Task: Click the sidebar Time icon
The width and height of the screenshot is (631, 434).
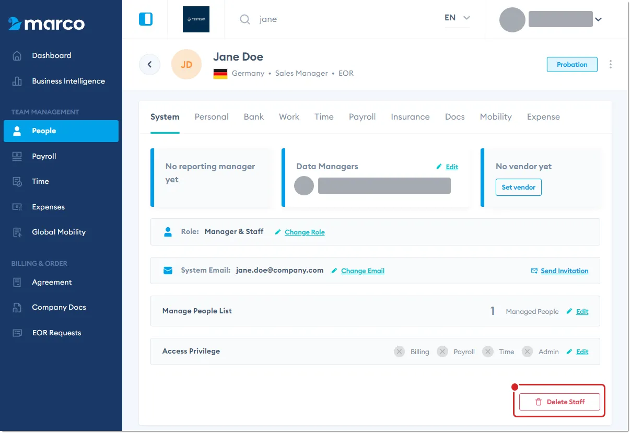Action: pos(17,181)
